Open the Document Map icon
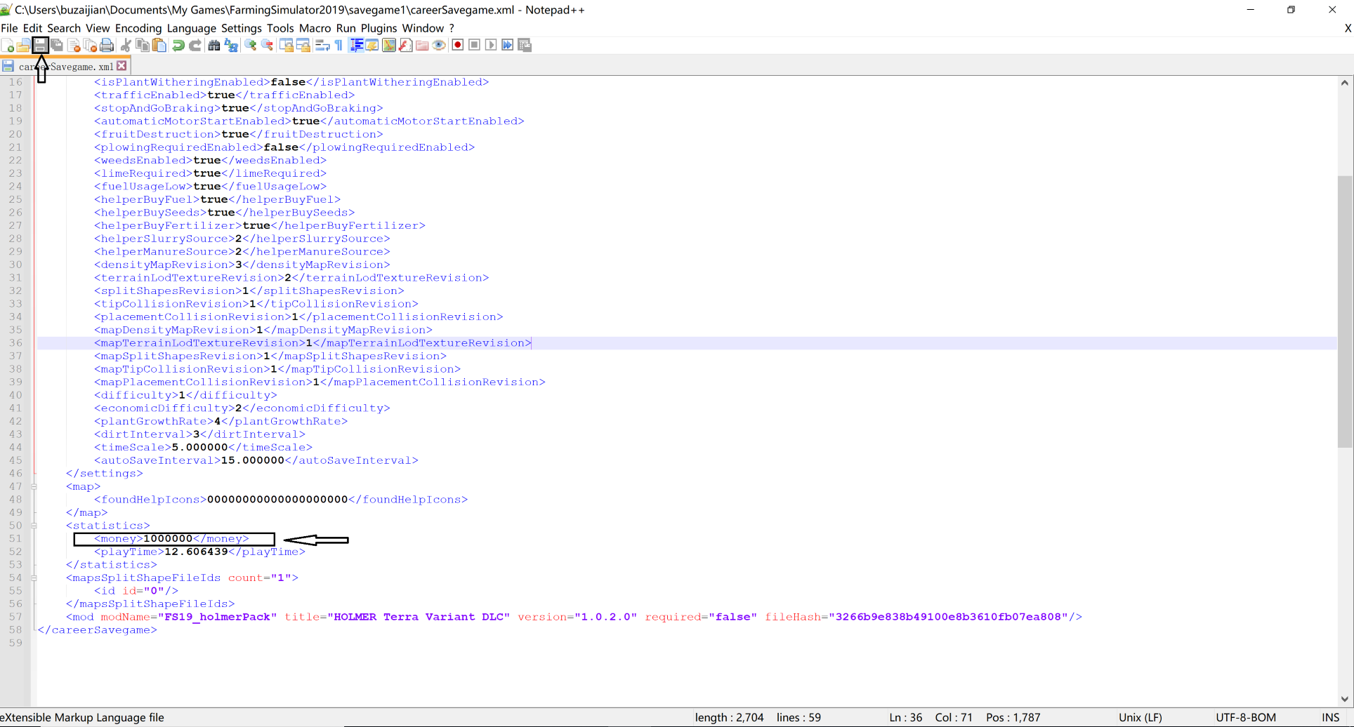Screen dimensions: 1354x727 (x=389, y=45)
